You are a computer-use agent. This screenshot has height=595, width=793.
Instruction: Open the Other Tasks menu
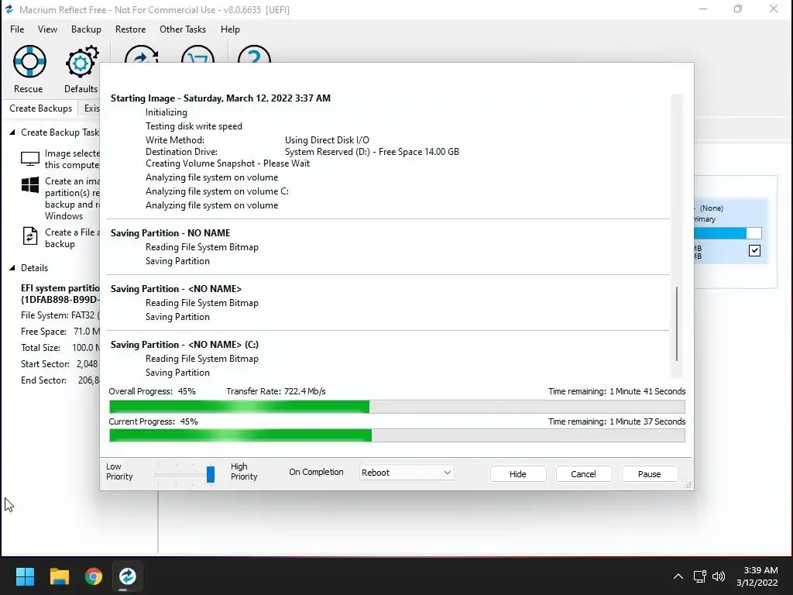(x=183, y=29)
